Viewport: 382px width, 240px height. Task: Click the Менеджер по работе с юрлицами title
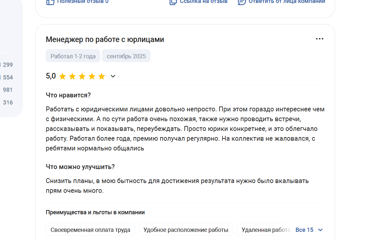[x=105, y=39]
